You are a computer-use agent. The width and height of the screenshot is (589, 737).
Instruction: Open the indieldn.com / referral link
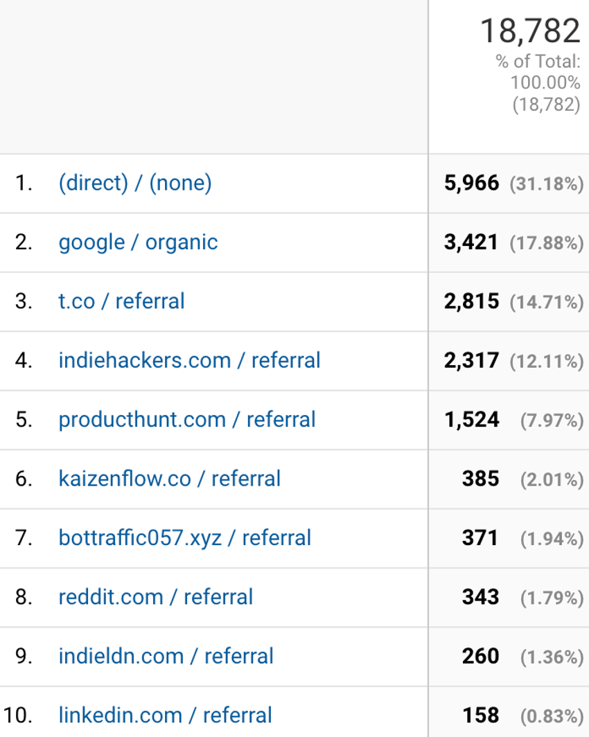tap(166, 657)
